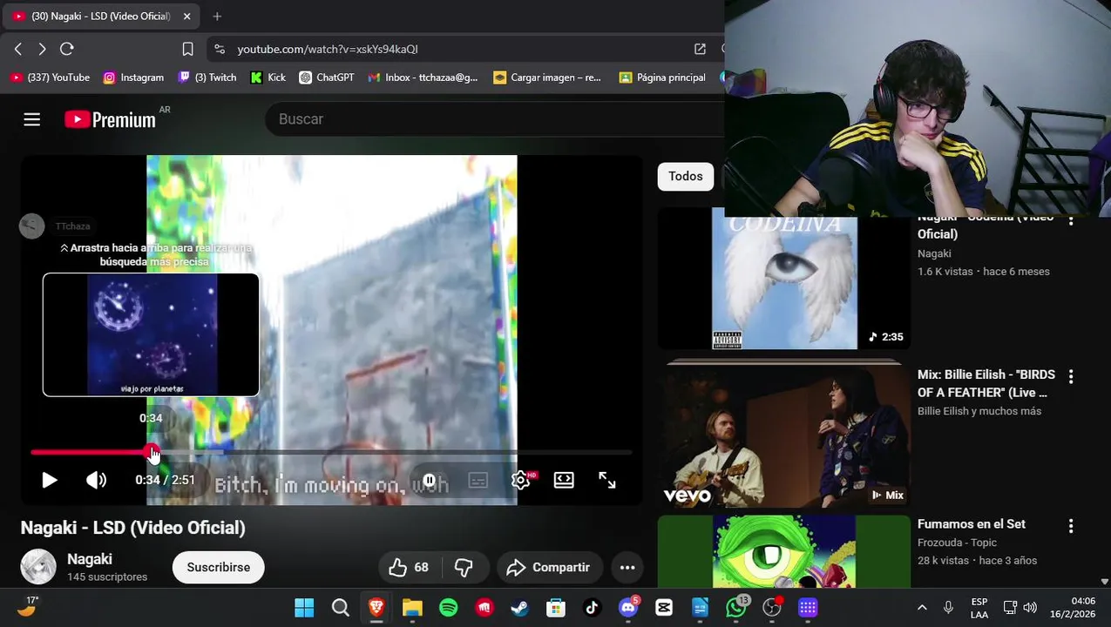Reload the page
Viewport: 1111px width, 627px height.
[67, 49]
